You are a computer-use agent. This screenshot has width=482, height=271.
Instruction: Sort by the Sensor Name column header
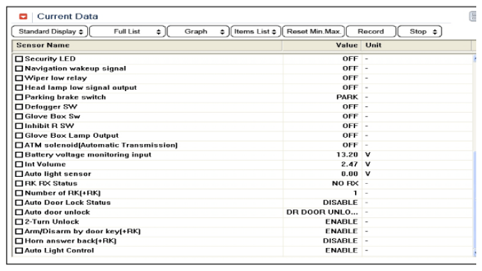click(147, 45)
